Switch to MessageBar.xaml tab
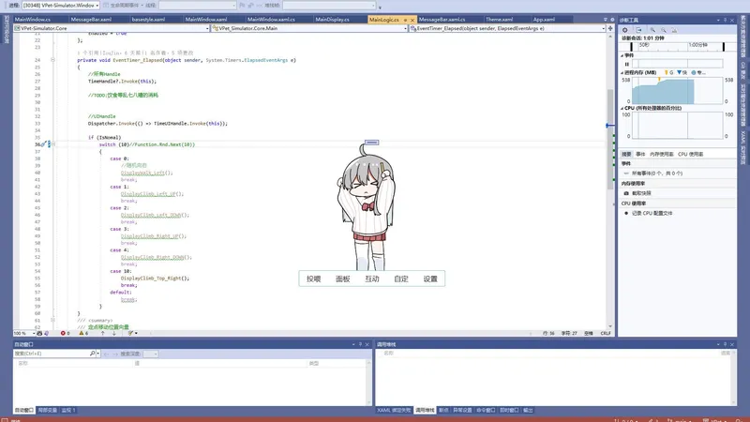Screen dimensions: 750x422 click(x=91, y=20)
